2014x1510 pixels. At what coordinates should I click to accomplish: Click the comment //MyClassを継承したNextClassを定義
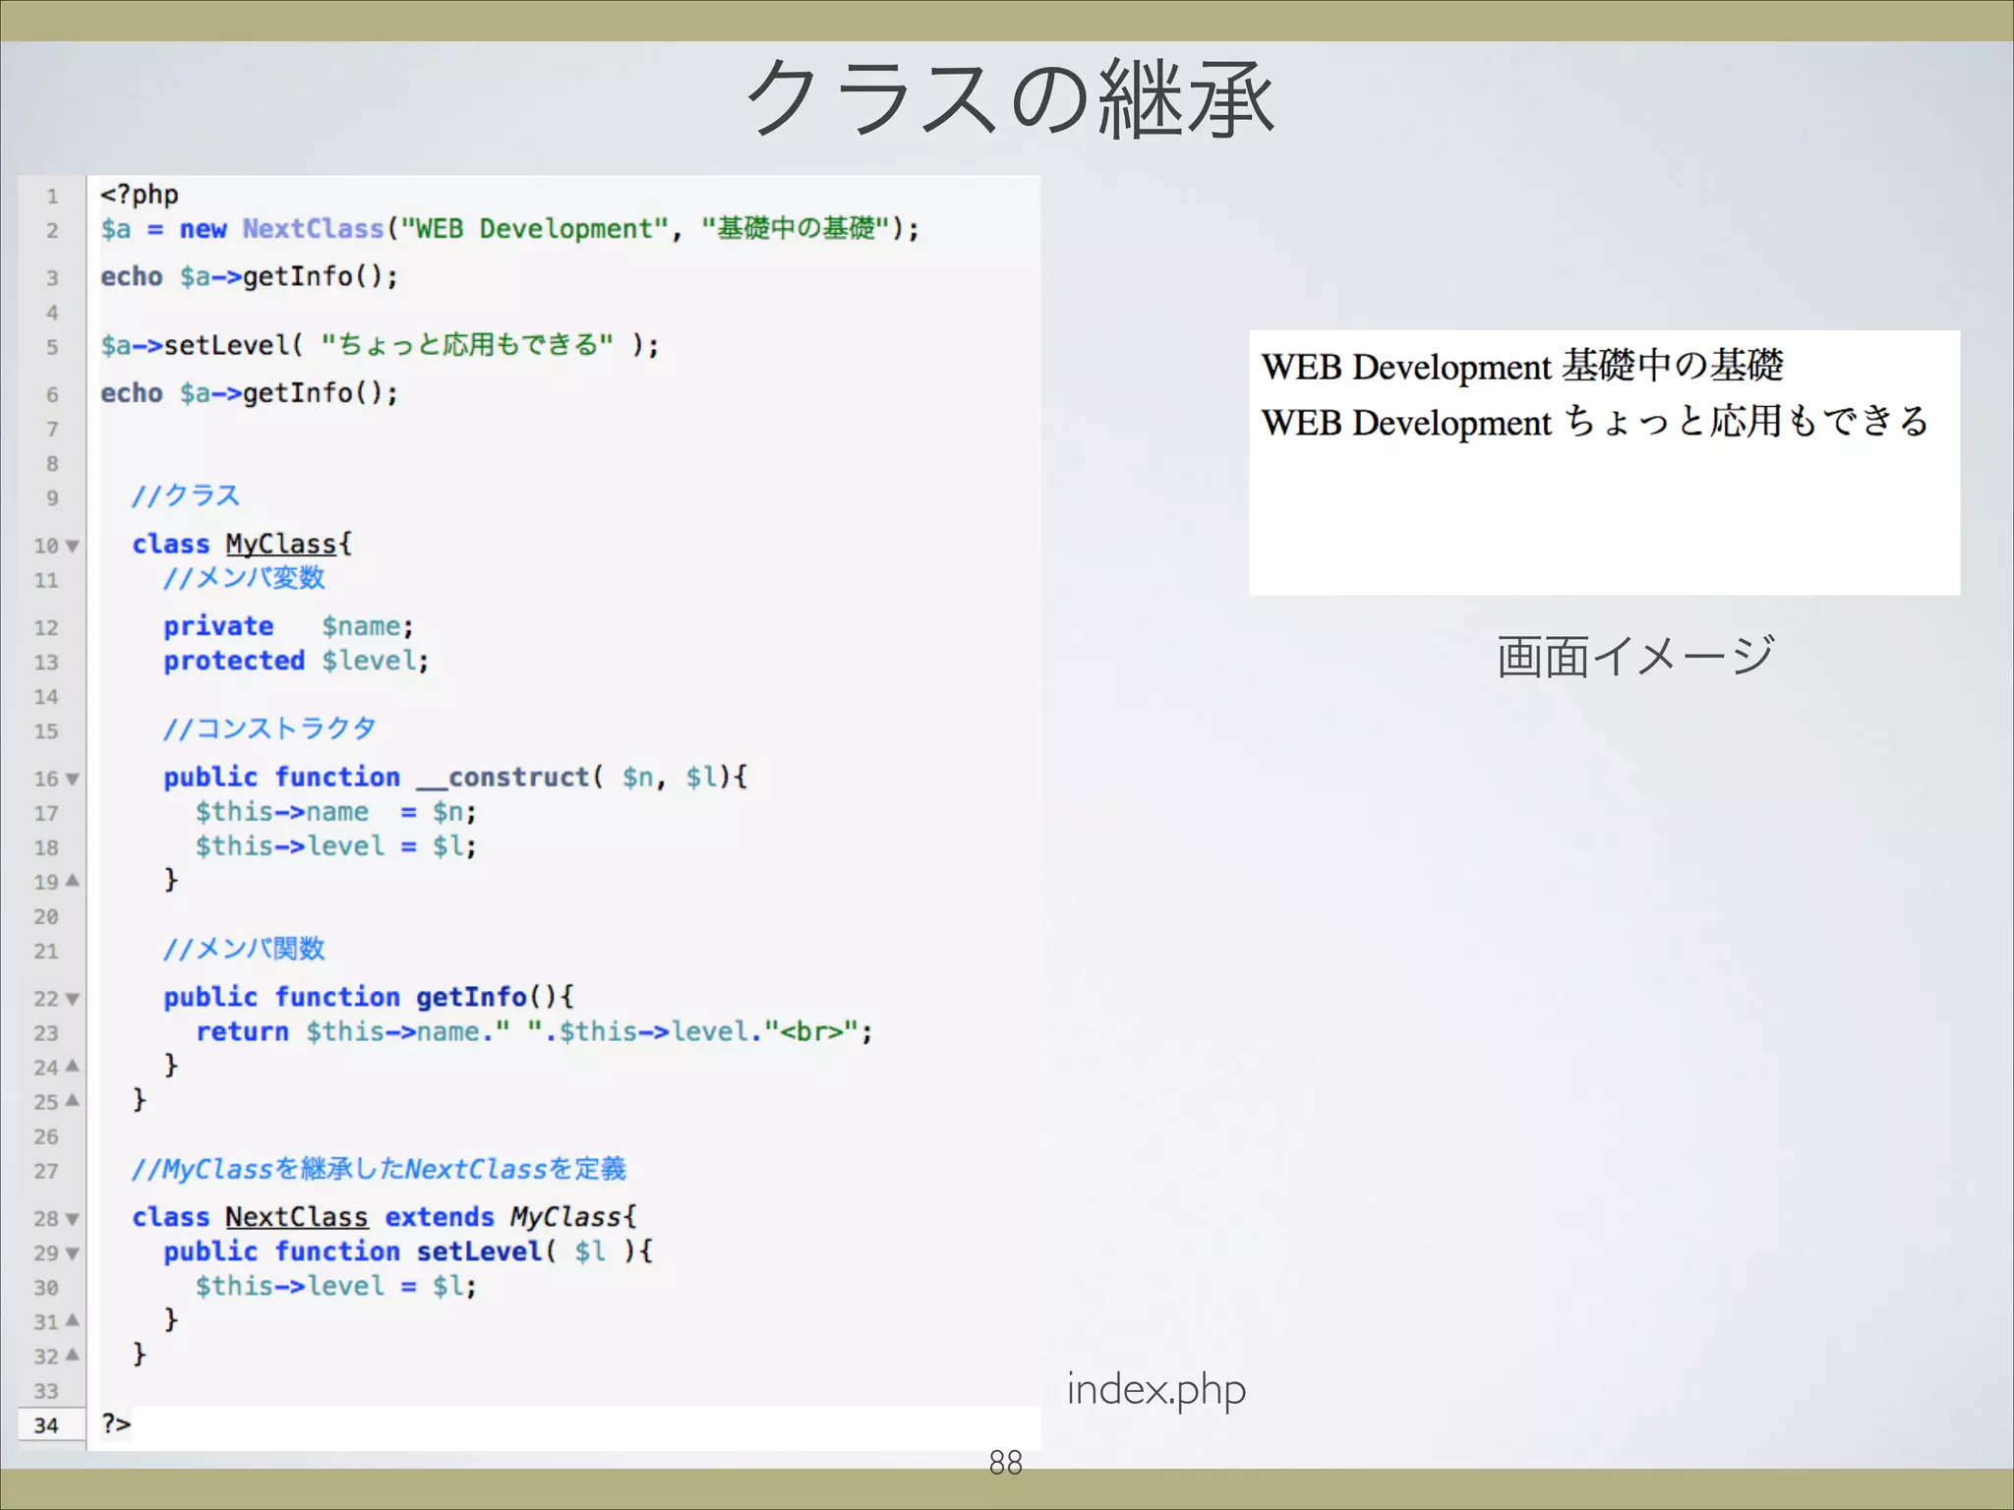tap(379, 1169)
